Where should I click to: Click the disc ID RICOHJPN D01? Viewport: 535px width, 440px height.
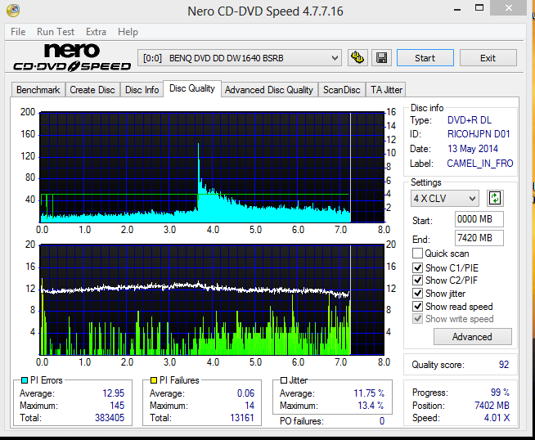click(x=479, y=134)
